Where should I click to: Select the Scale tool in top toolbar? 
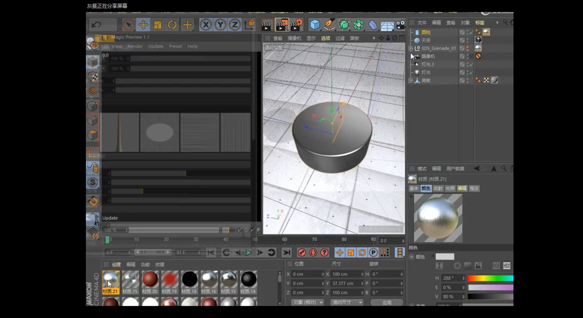coord(158,25)
